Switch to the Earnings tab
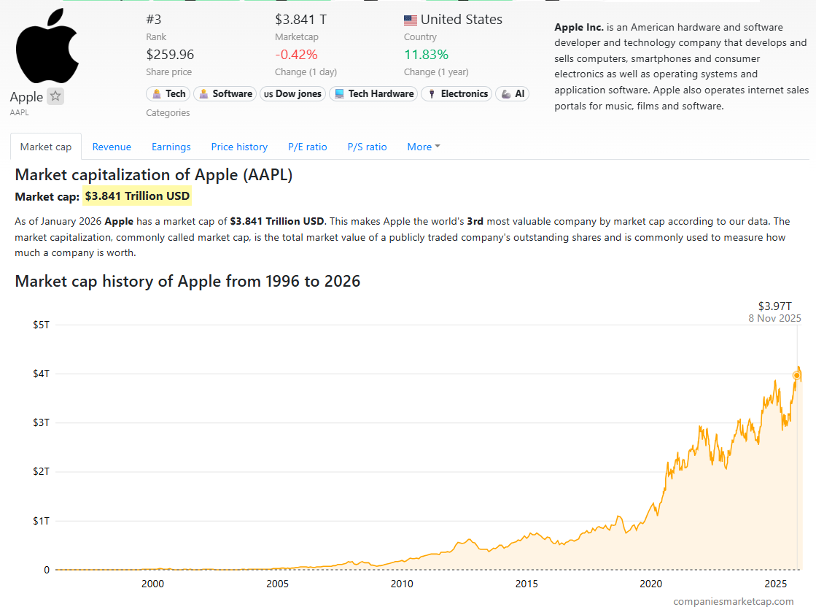 171,147
